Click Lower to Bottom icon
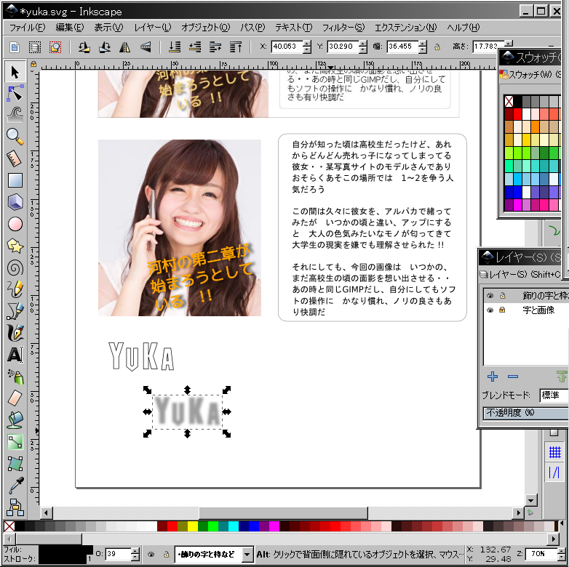 175,47
